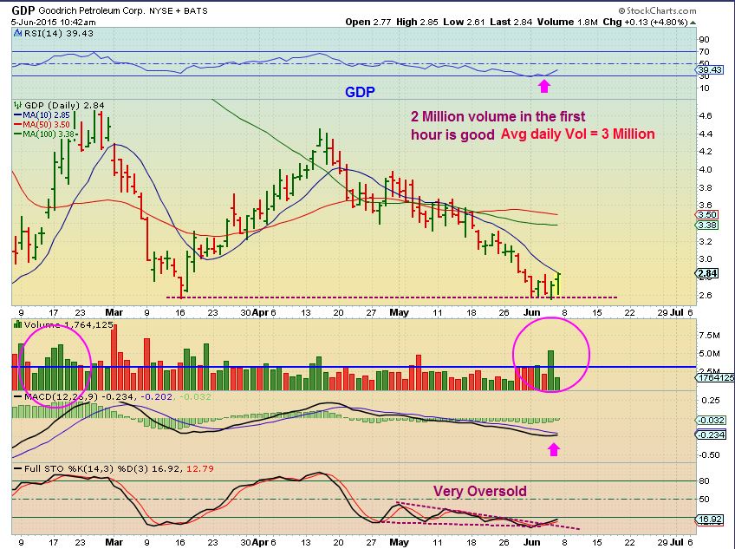Click the green up-triangle beside the Chg value

click(x=693, y=22)
